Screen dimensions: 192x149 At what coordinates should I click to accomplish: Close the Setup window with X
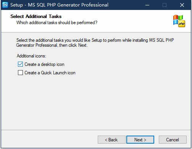tap(182, 5)
